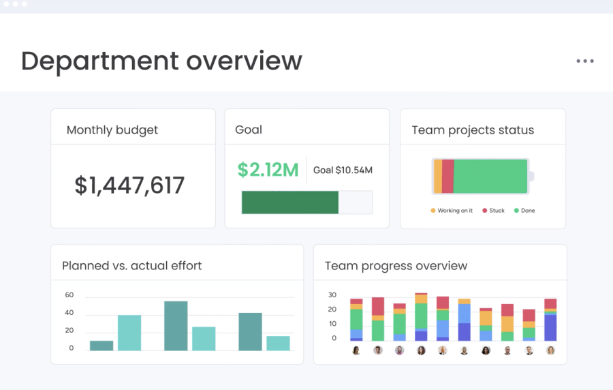Open the blonde woman's avatar under purple bar

(x=550, y=350)
